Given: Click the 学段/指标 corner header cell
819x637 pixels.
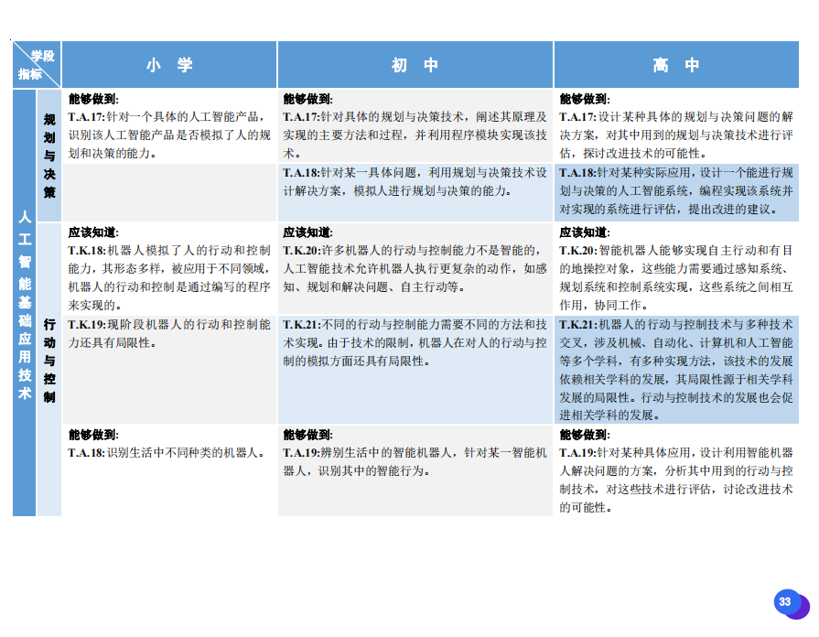Looking at the screenshot, I should point(37,65).
